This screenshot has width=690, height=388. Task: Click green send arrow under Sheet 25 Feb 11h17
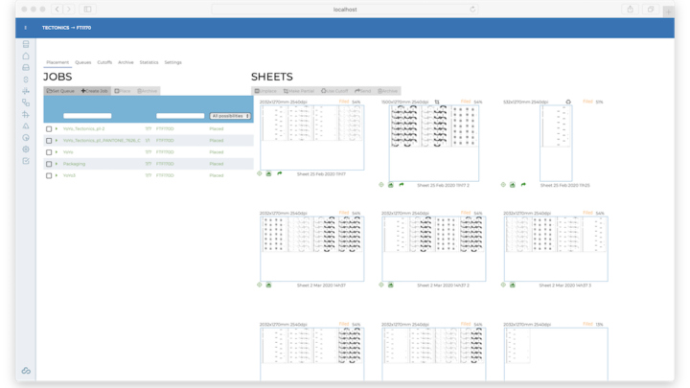pos(280,173)
